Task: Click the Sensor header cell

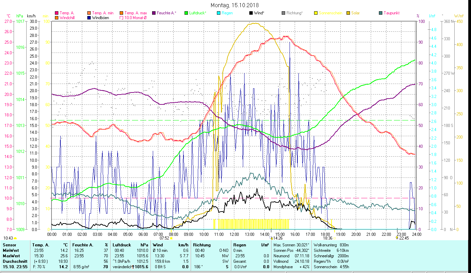Action: (9, 245)
